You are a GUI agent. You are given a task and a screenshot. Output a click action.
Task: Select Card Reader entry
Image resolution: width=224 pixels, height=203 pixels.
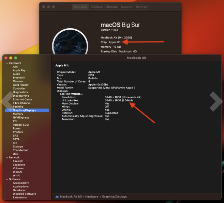click(x=21, y=85)
